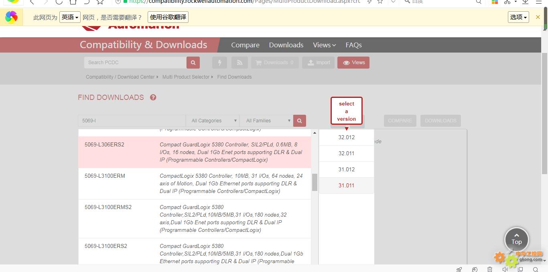Image resolution: width=548 pixels, height=272 pixels.
Task: Click the colorful browser logo in translation bar
Action: (x=11, y=17)
